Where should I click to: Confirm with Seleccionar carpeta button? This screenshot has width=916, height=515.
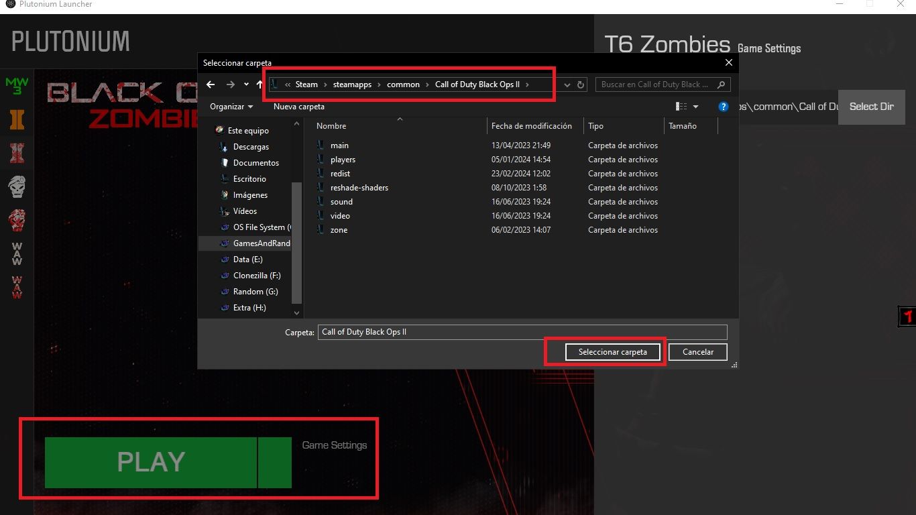point(613,352)
